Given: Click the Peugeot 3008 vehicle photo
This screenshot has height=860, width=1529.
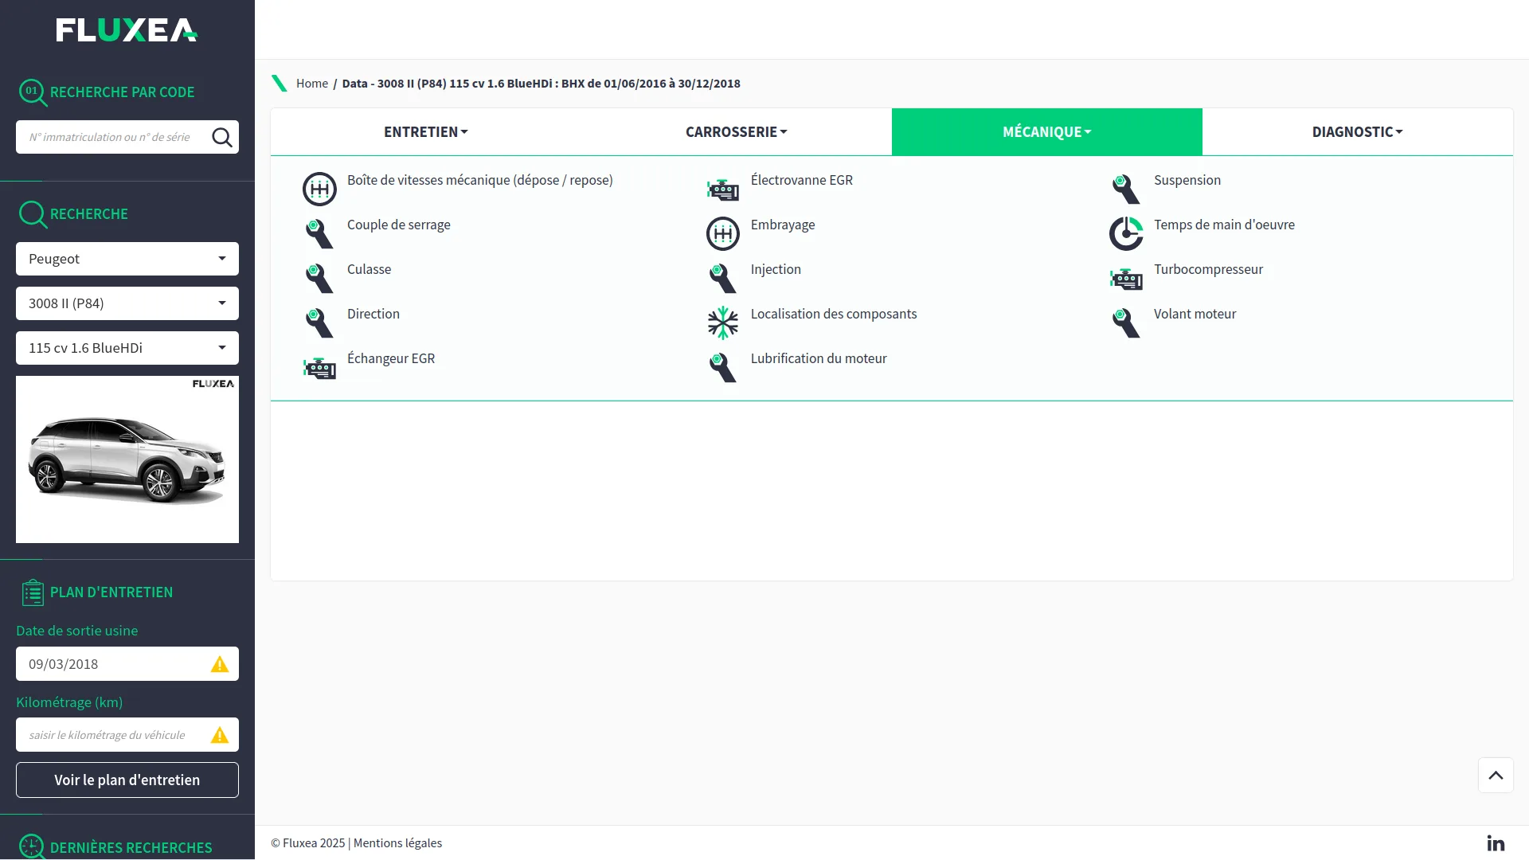Looking at the screenshot, I should [x=127, y=459].
